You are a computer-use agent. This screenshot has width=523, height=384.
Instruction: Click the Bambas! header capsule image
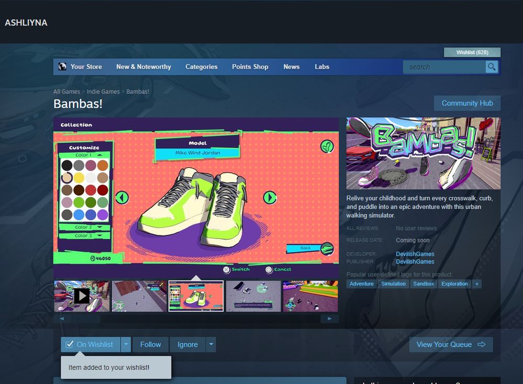(423, 153)
